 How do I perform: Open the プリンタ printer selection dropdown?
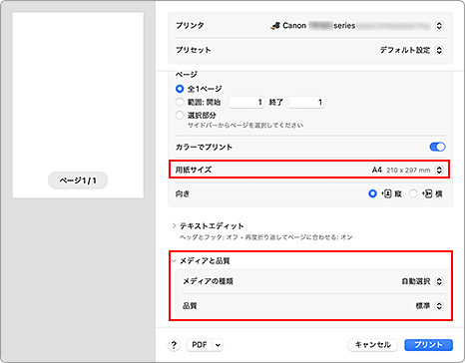[439, 26]
